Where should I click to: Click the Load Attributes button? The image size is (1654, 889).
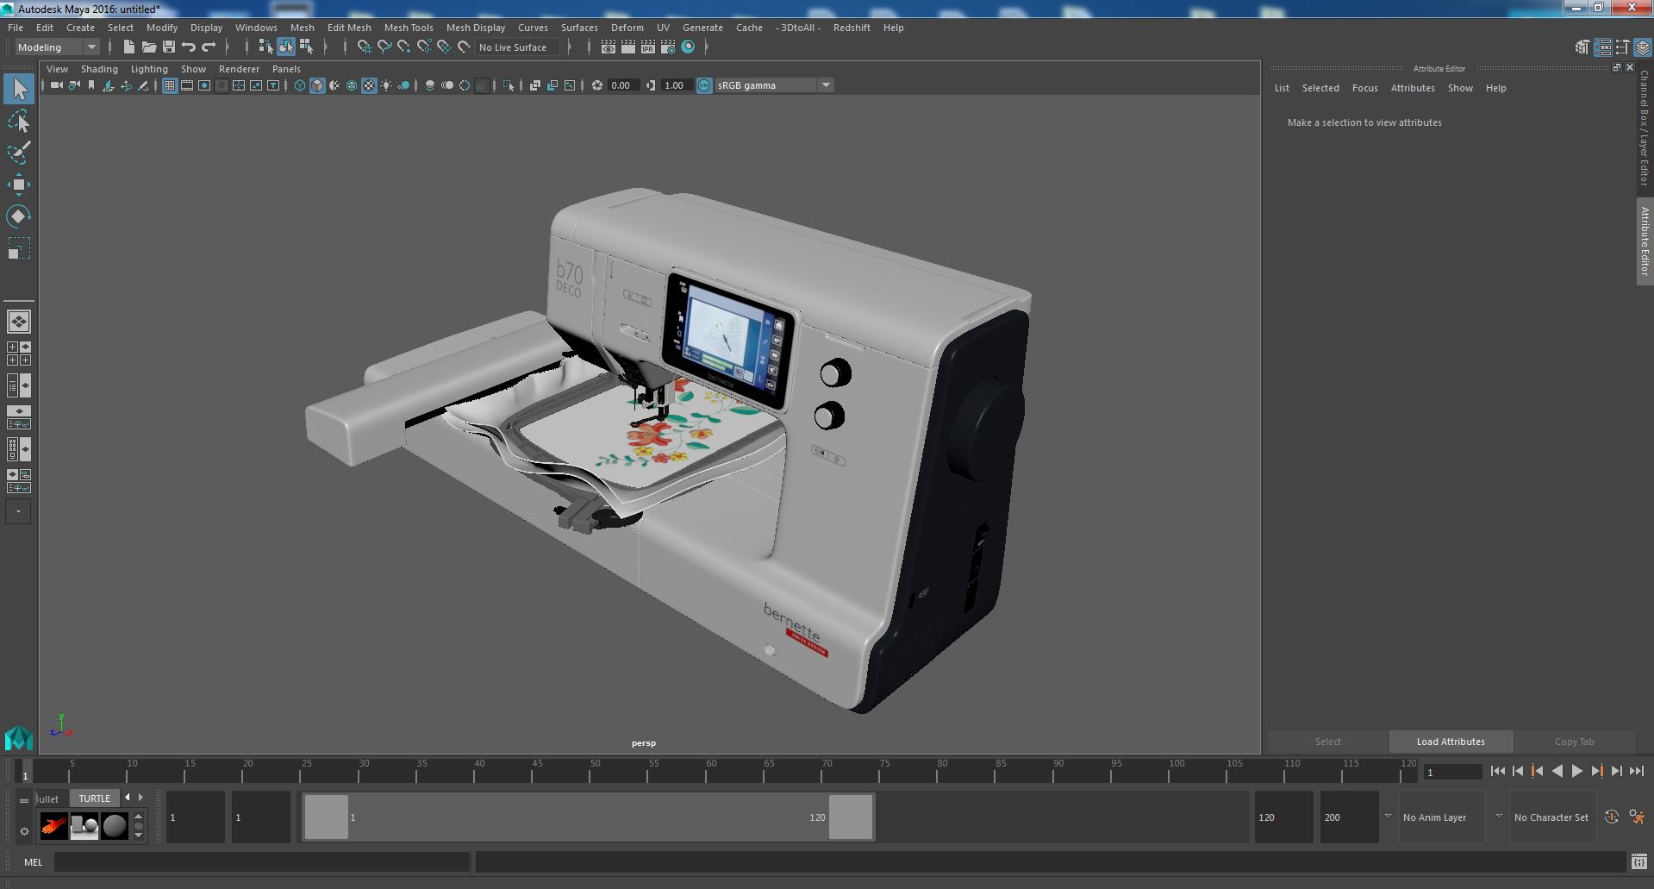click(x=1451, y=742)
